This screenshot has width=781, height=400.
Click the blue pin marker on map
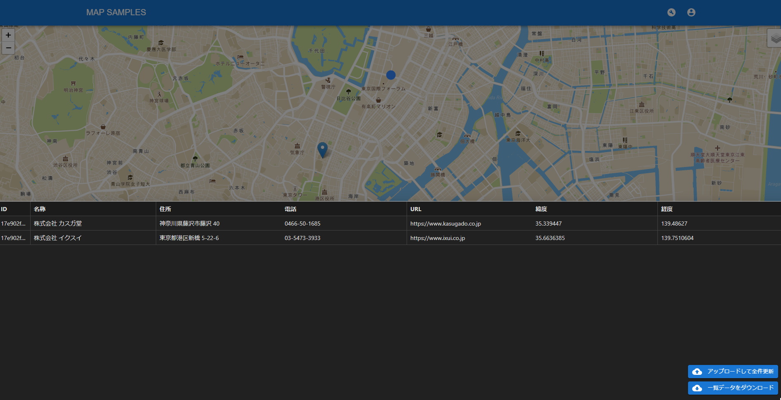[x=322, y=149]
